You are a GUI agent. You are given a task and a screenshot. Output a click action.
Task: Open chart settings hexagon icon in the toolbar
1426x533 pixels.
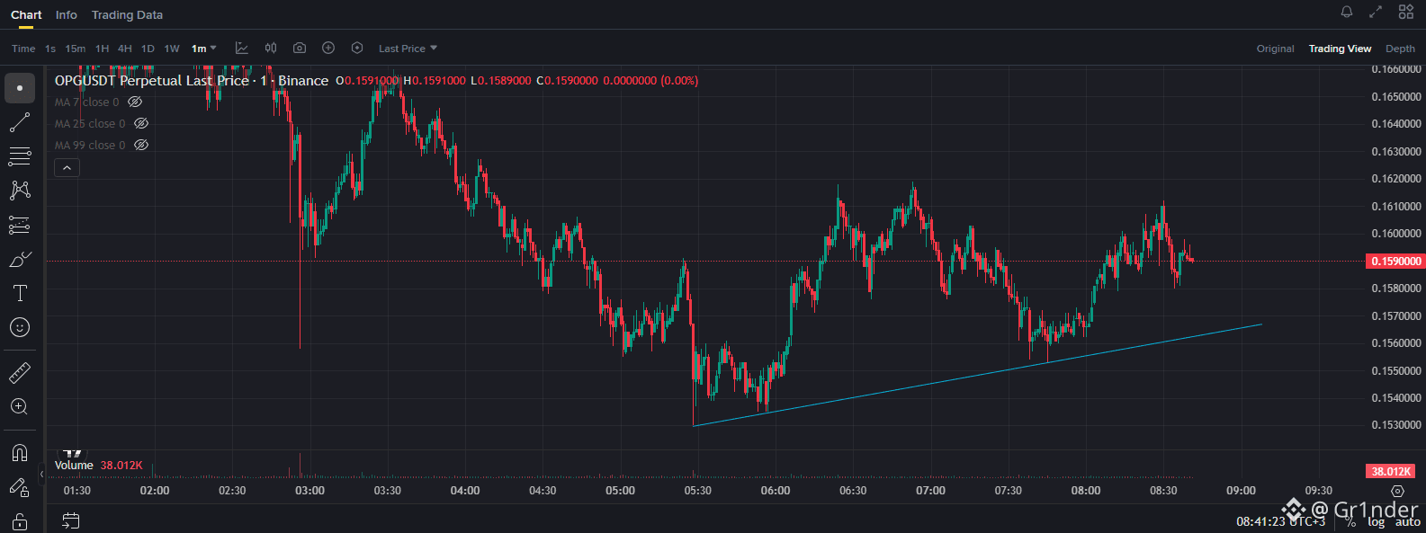click(x=357, y=49)
